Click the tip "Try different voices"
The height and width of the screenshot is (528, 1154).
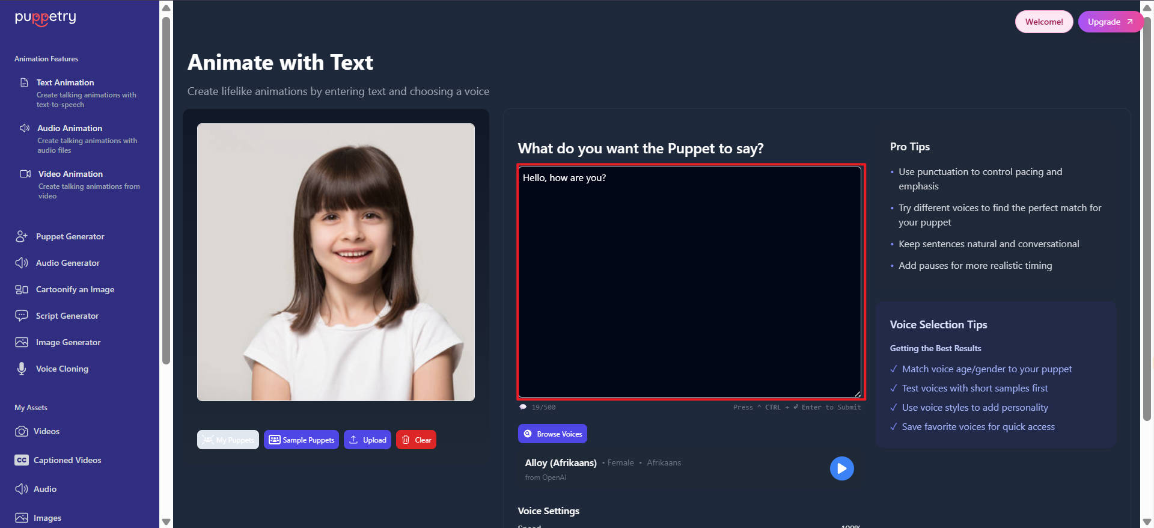click(1000, 215)
